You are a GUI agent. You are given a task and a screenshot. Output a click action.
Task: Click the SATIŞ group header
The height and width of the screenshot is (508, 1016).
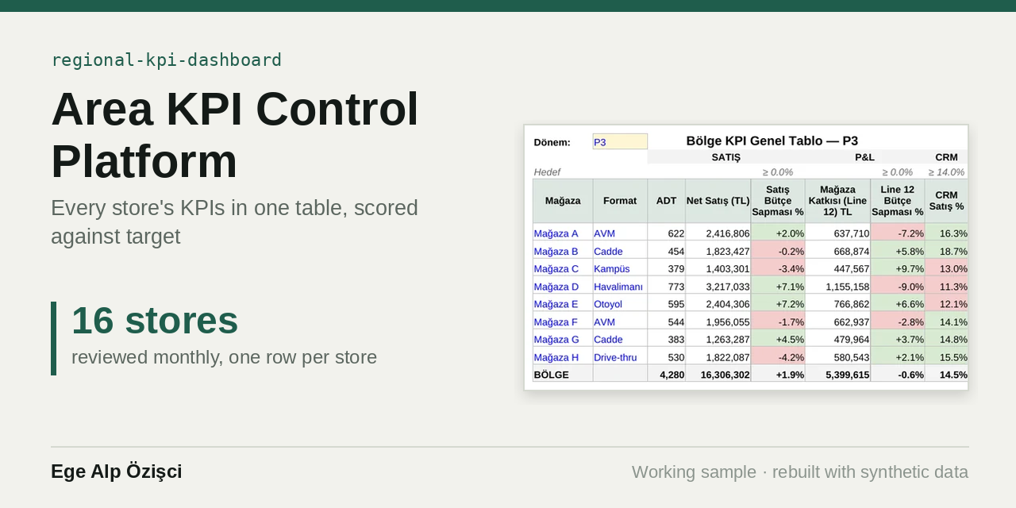[x=726, y=157]
